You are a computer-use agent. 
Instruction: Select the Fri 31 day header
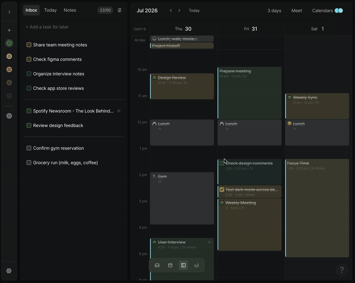point(250,29)
